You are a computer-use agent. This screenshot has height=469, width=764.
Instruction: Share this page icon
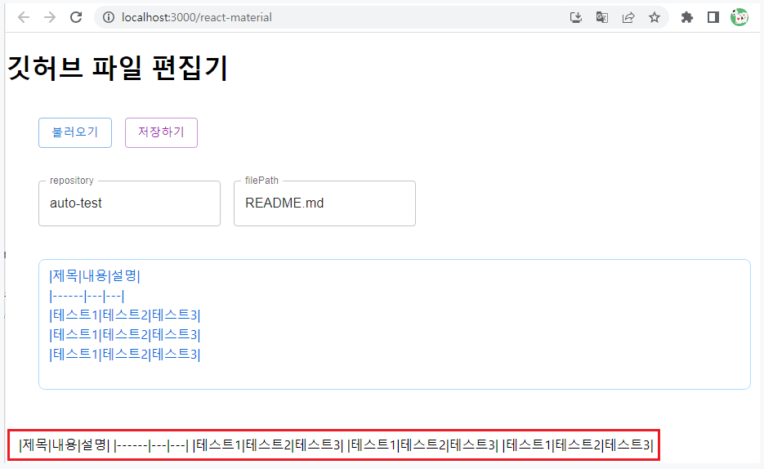click(x=628, y=17)
